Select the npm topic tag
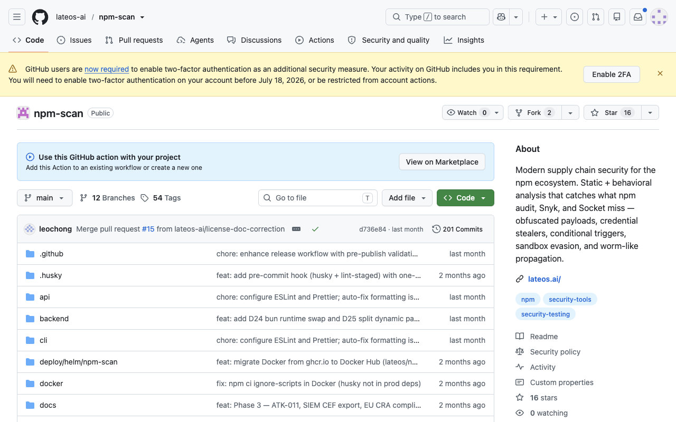 pos(528,299)
